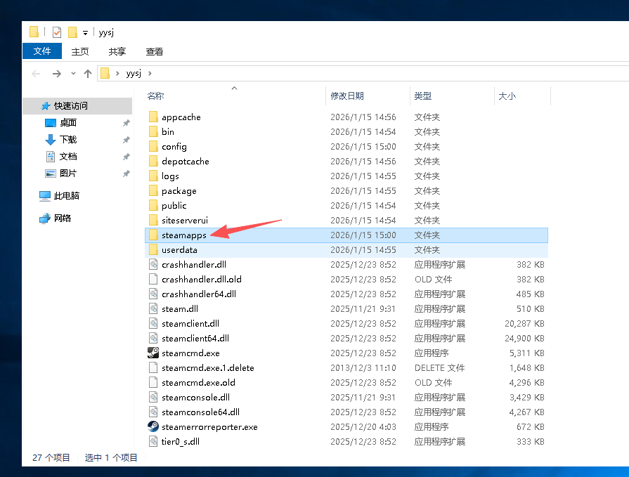Select the 下载 quick access item
This screenshot has height=477, width=629.
(67, 140)
